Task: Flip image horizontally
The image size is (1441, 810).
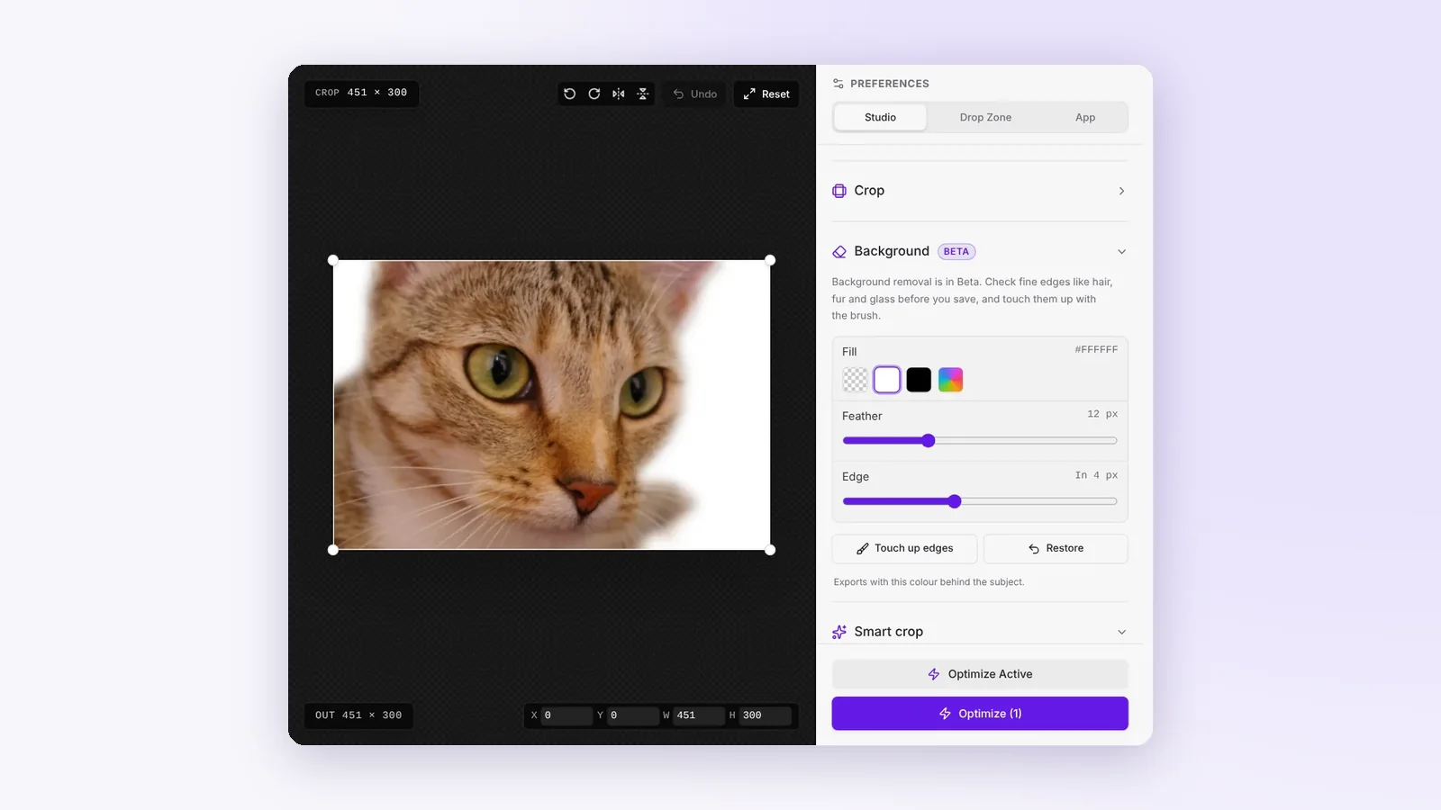Action: (619, 94)
